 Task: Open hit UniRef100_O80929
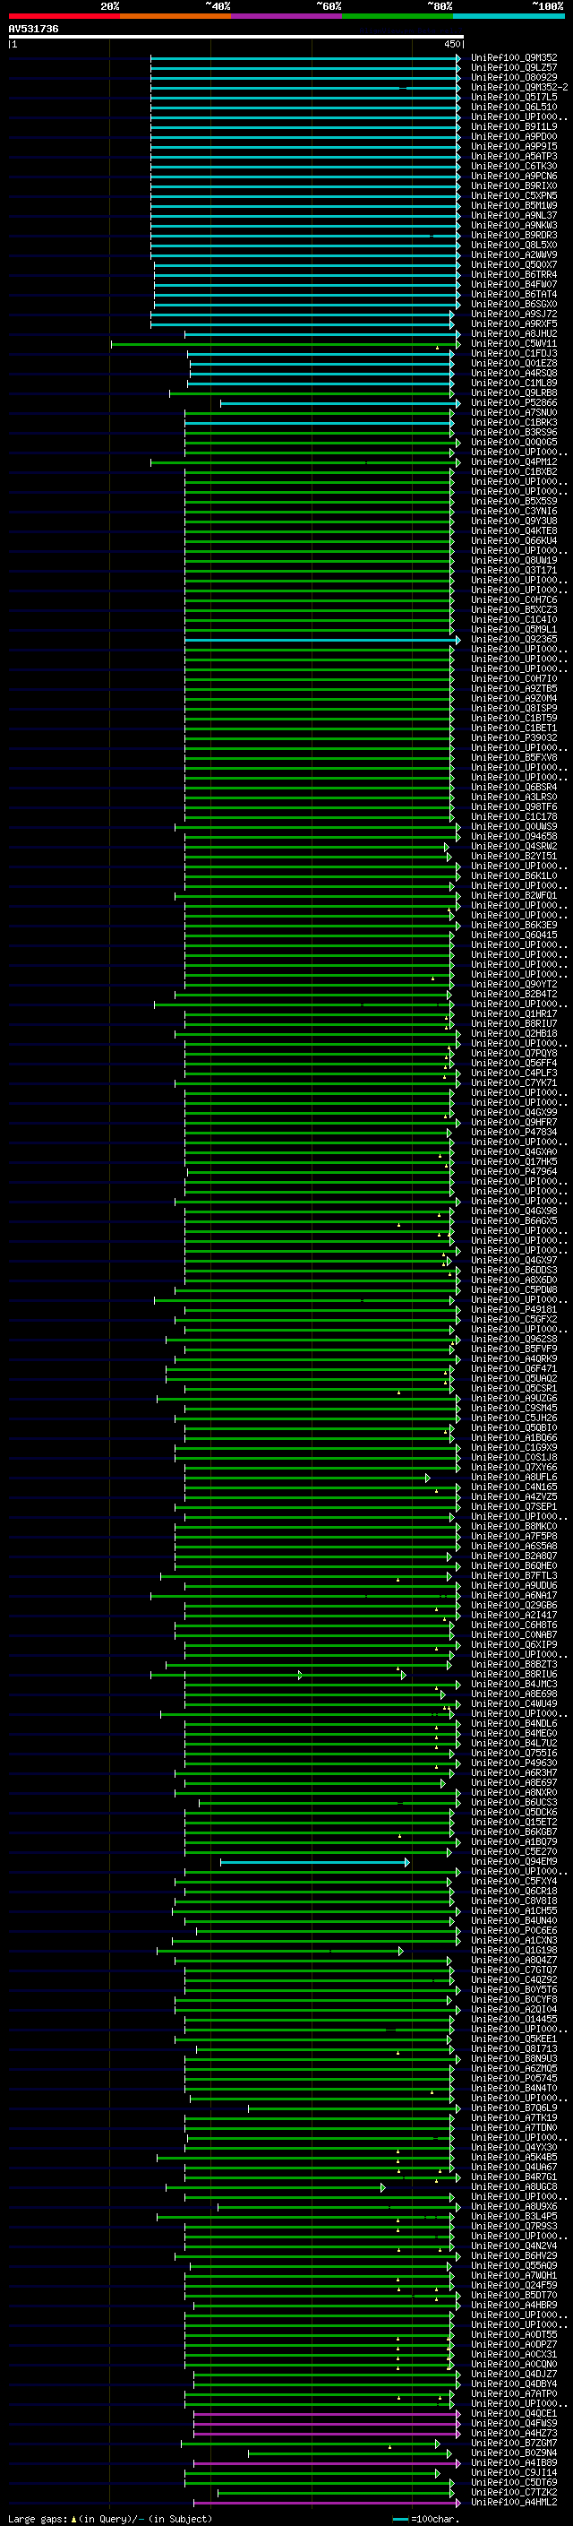pos(514,77)
